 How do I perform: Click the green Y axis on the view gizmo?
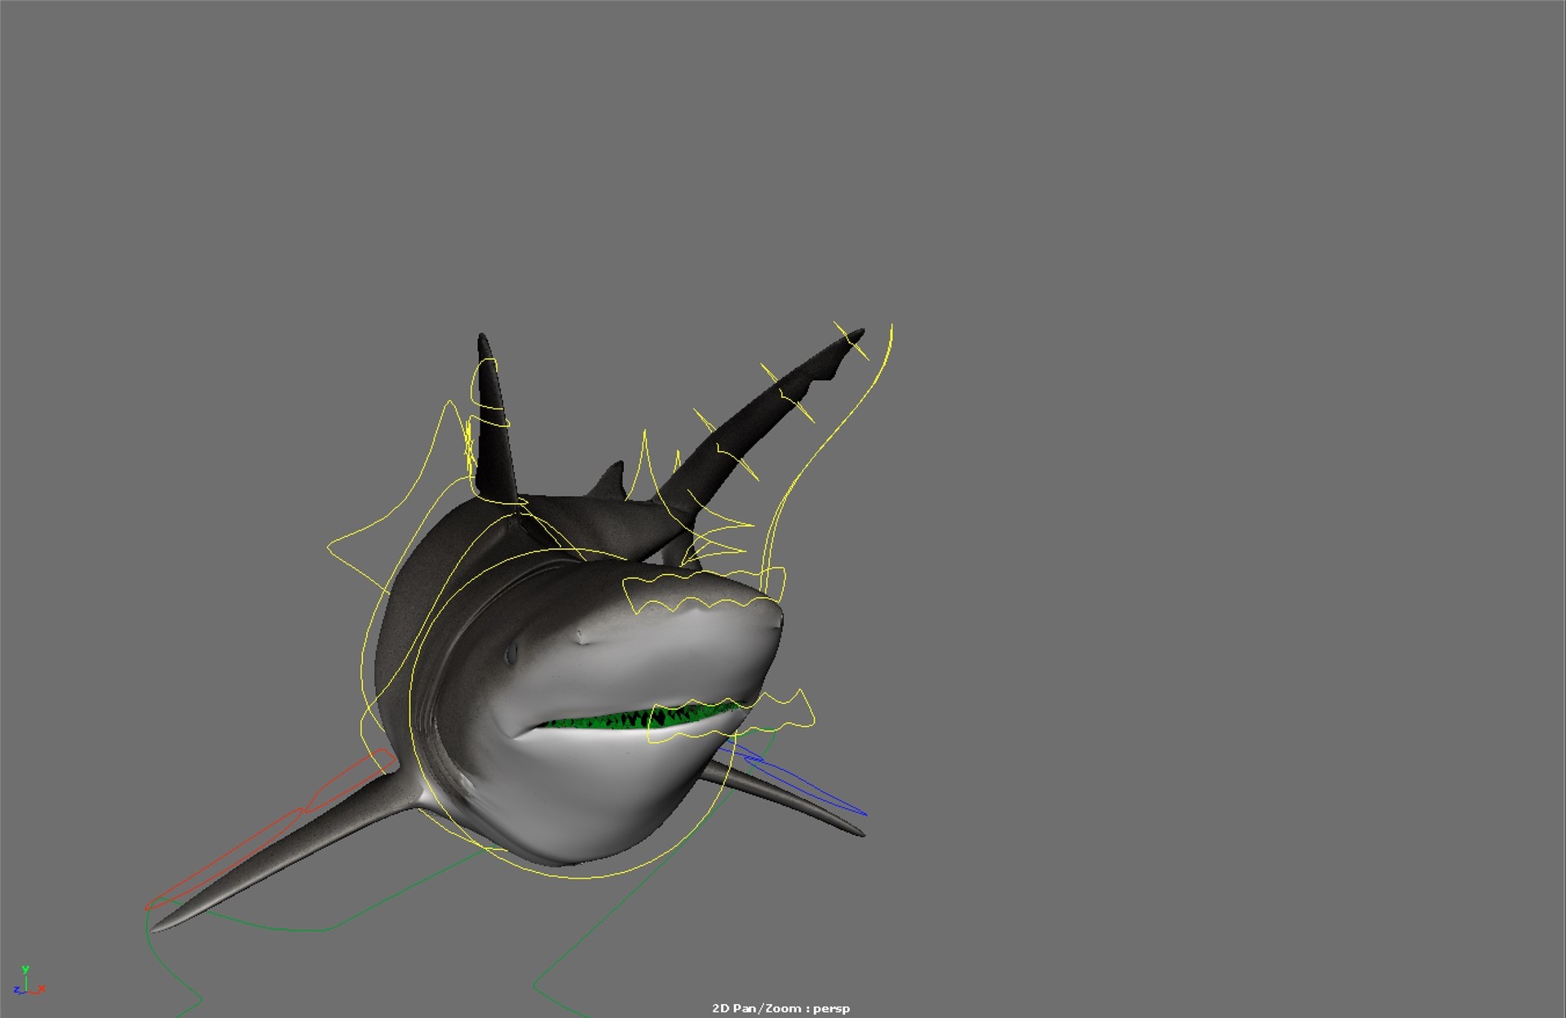pos(27,971)
